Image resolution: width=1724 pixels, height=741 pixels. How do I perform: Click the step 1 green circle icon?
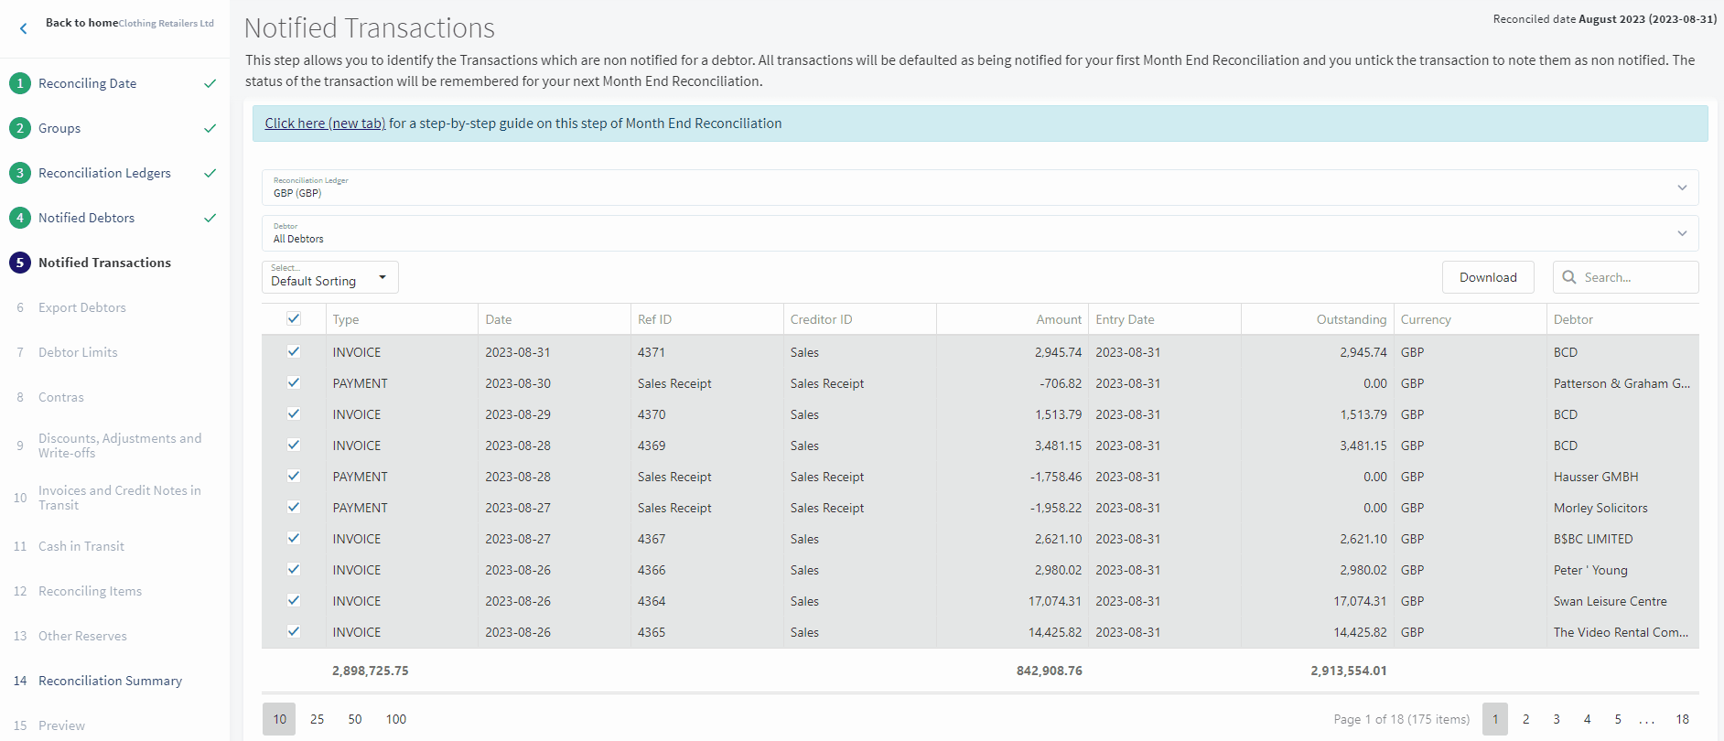coord(20,83)
